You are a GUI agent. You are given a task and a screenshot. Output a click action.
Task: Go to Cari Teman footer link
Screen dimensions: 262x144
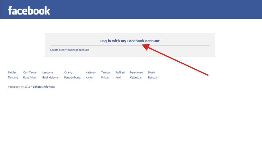(30, 72)
